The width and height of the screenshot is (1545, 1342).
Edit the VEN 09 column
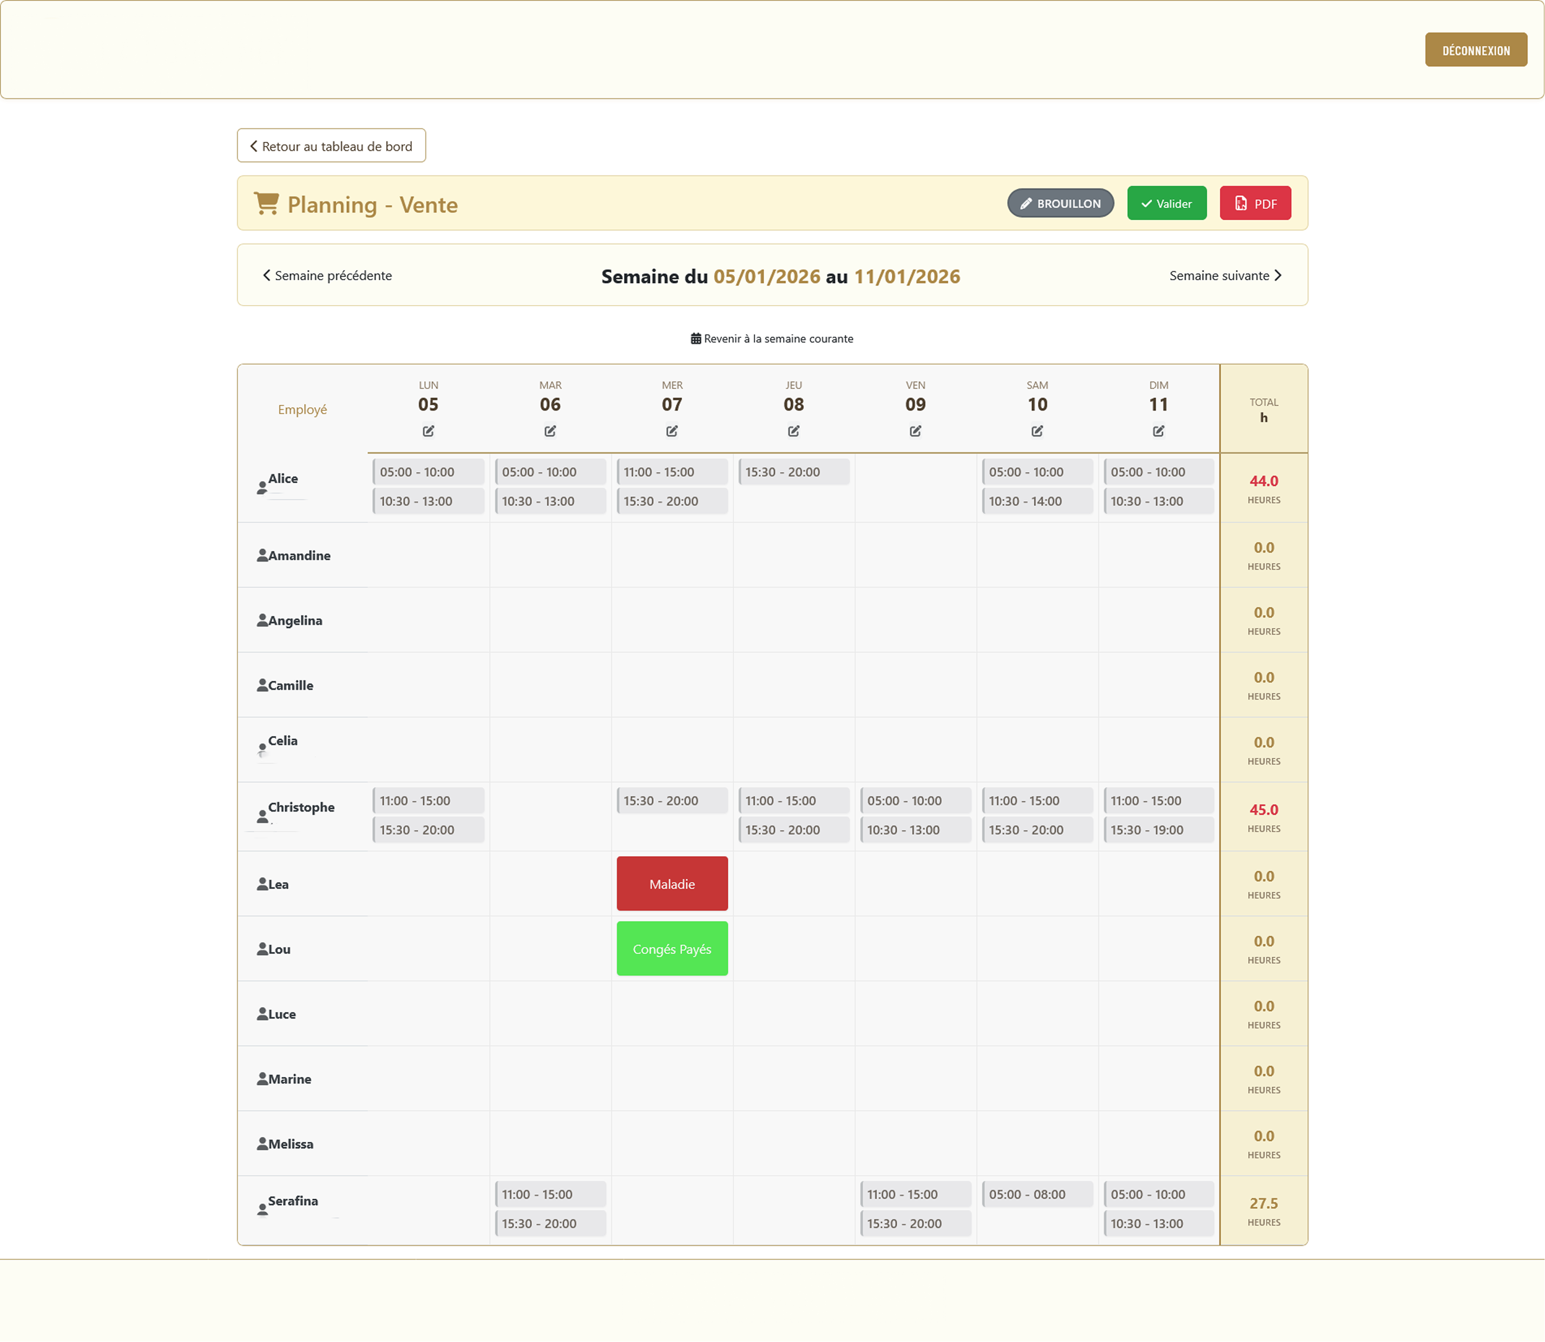point(915,431)
